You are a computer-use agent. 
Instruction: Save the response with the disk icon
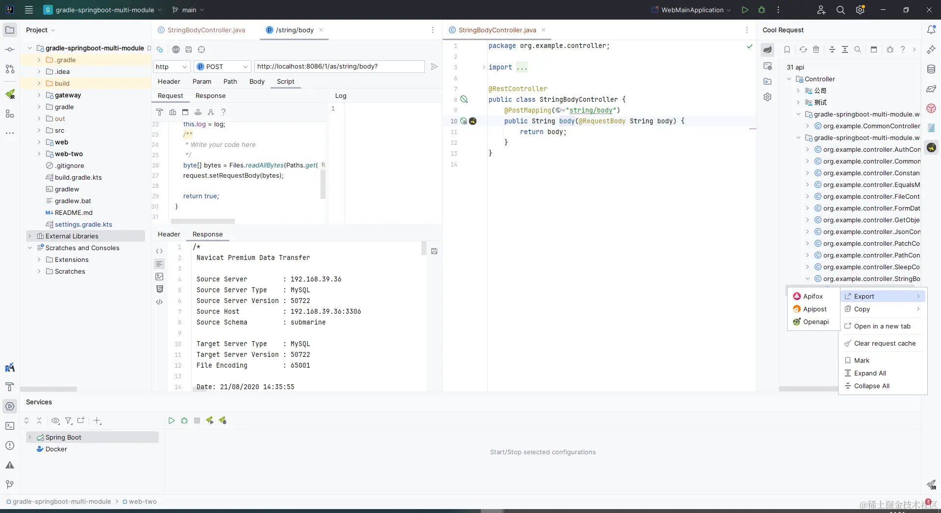click(434, 251)
